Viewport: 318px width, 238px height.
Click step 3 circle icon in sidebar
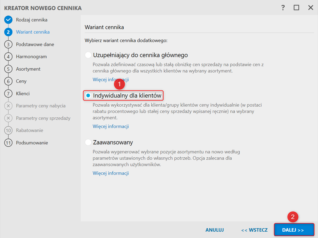tap(8, 44)
